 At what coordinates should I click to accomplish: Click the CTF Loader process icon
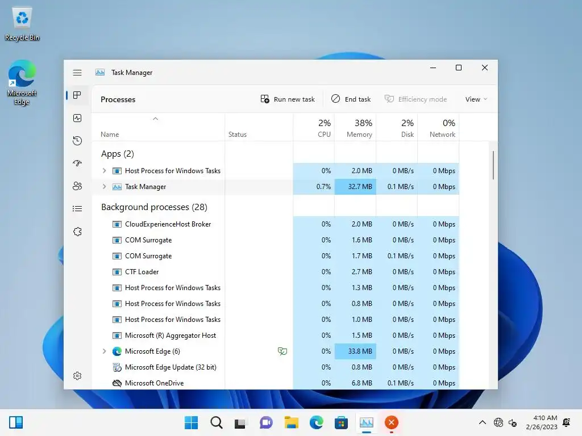tap(117, 272)
